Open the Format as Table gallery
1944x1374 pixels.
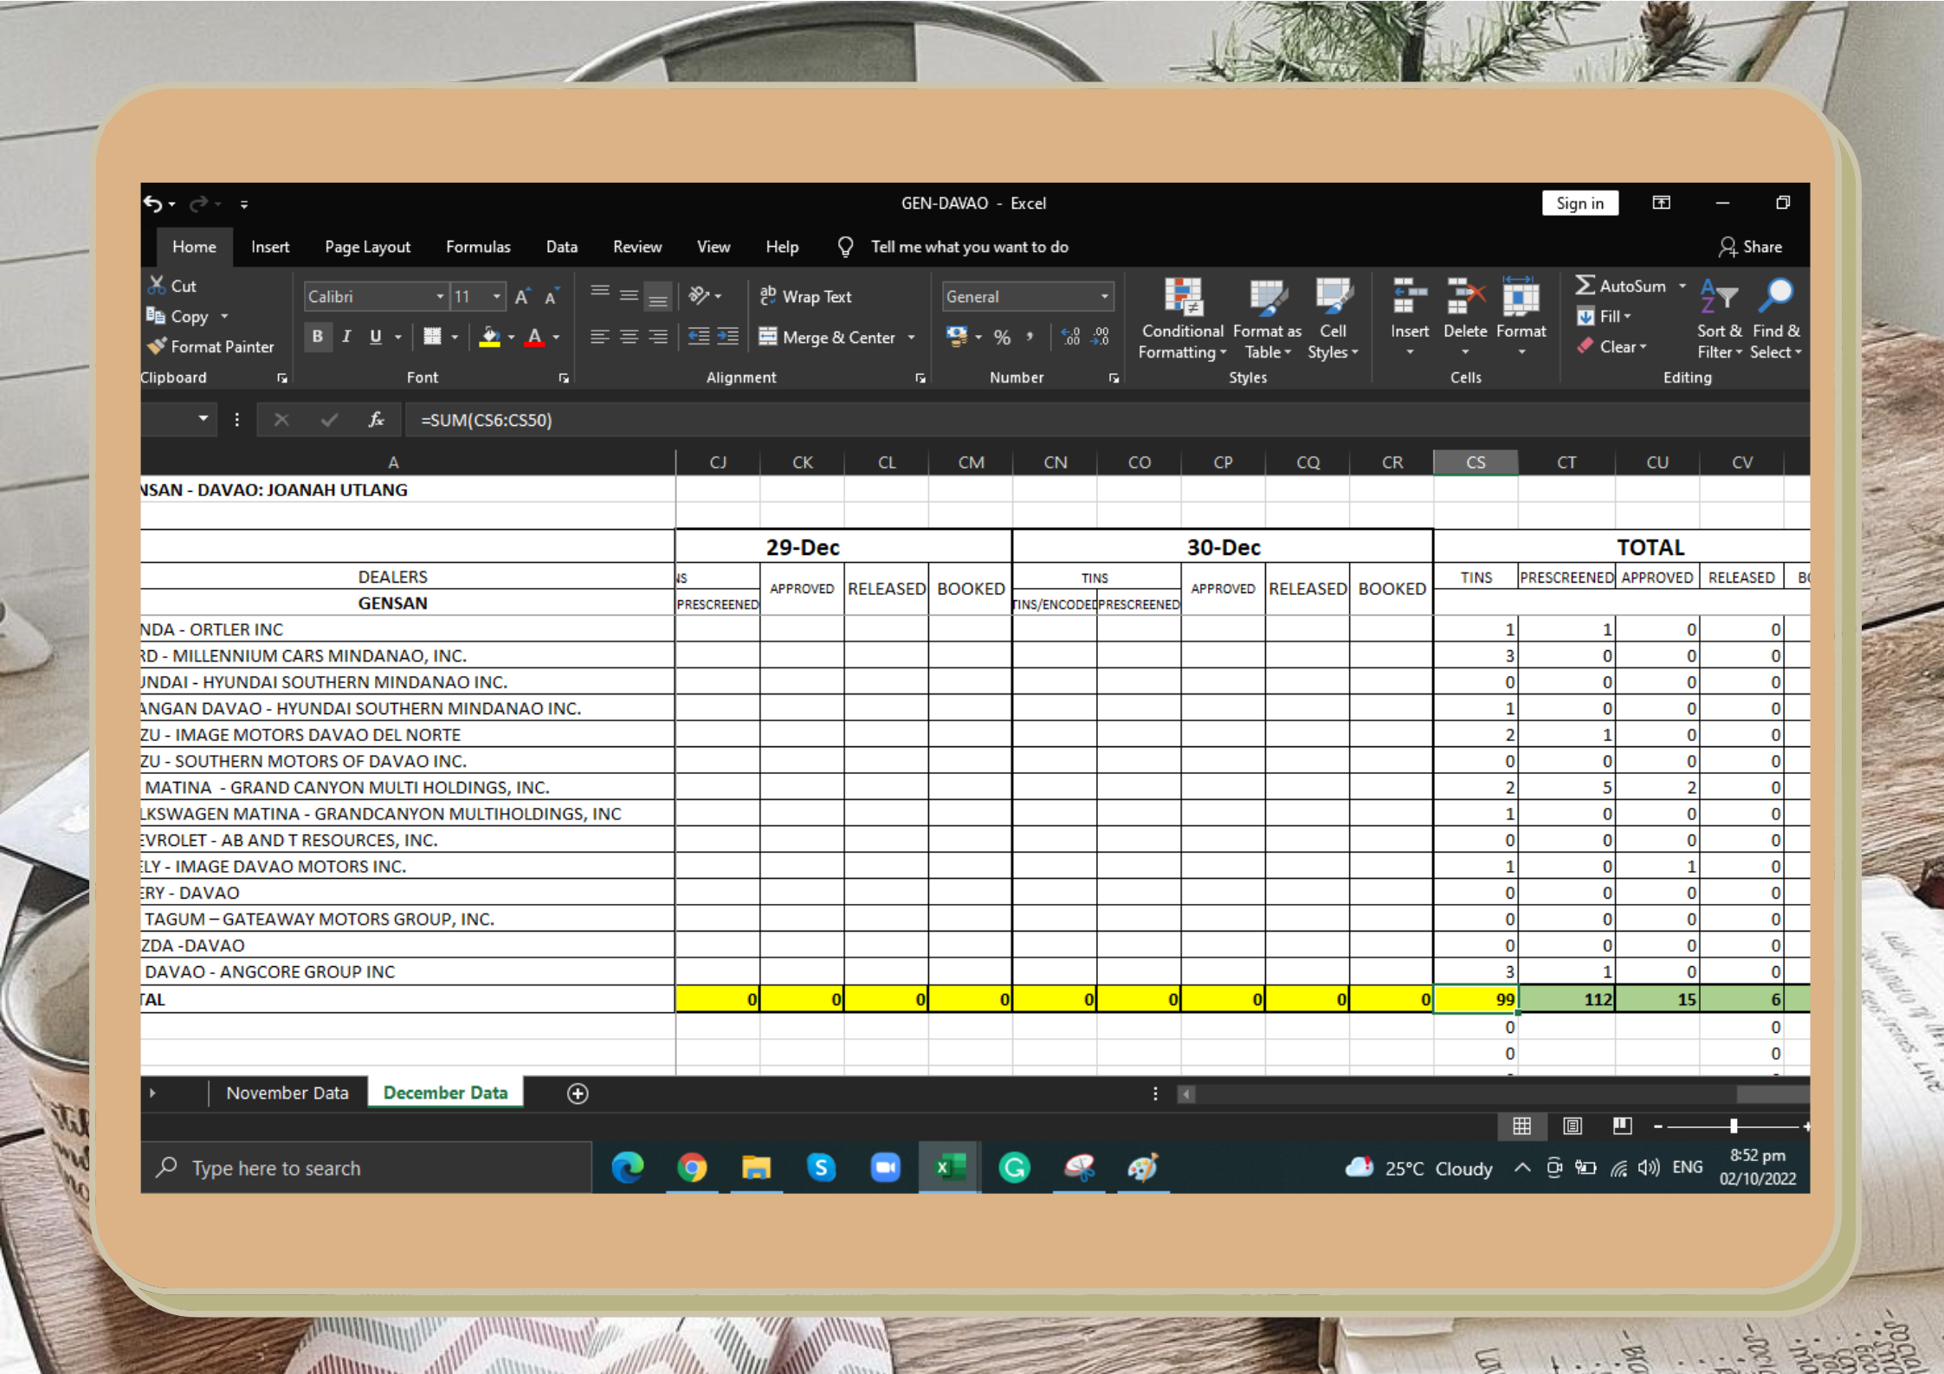point(1267,297)
